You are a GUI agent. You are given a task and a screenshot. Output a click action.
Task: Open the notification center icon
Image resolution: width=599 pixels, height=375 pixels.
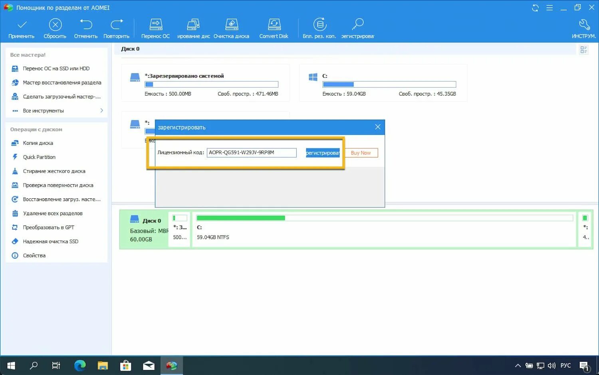[x=584, y=366]
